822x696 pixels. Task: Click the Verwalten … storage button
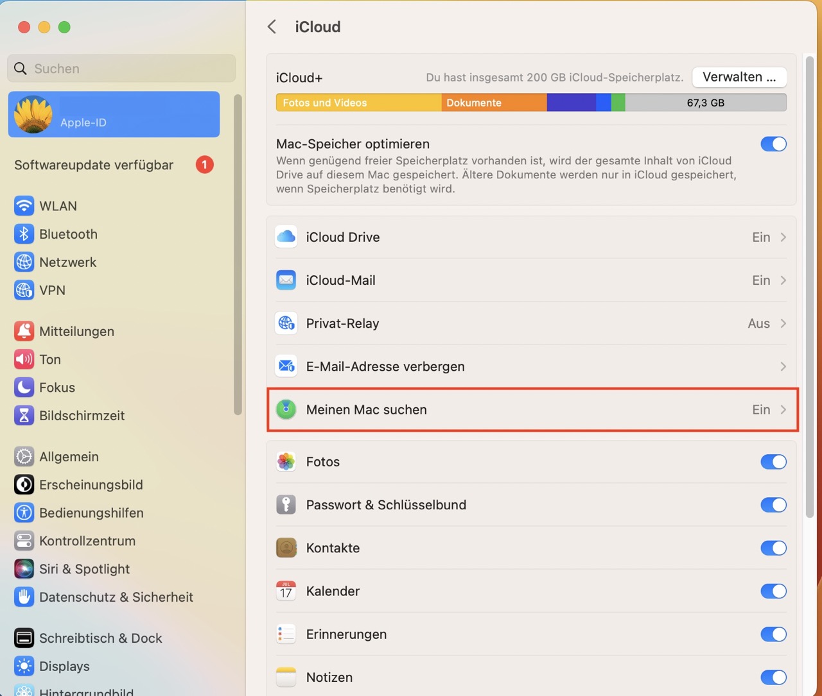[x=739, y=77]
